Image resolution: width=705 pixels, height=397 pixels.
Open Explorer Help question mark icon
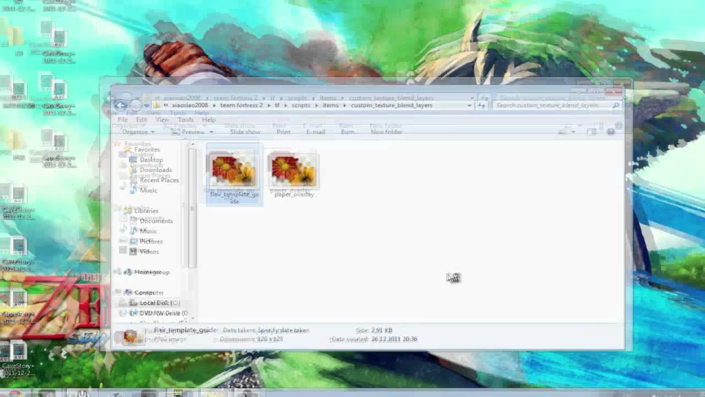click(x=610, y=132)
